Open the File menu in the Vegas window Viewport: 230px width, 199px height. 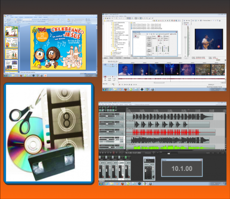click(x=104, y=16)
